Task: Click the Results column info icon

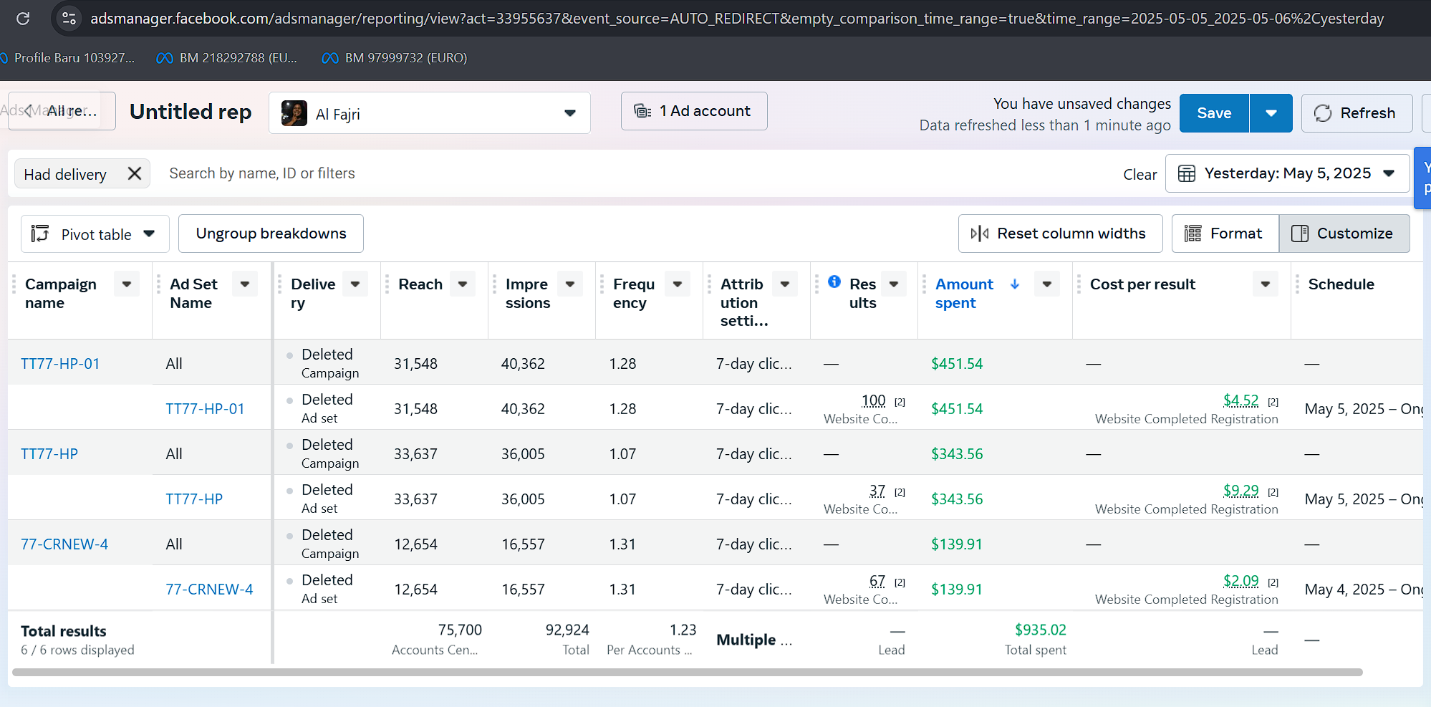Action: 834,282
